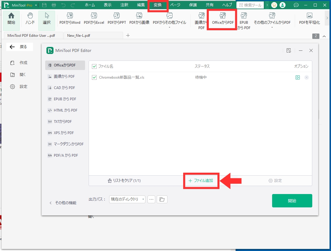Open 設定 in the left sidebar
Screen dimensions: 331x251
pyautogui.click(x=19, y=87)
